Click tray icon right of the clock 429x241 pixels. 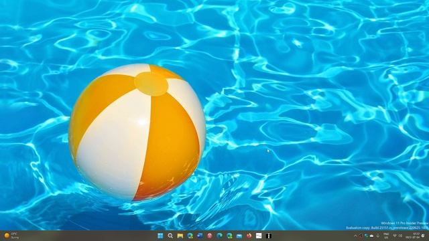423,236
